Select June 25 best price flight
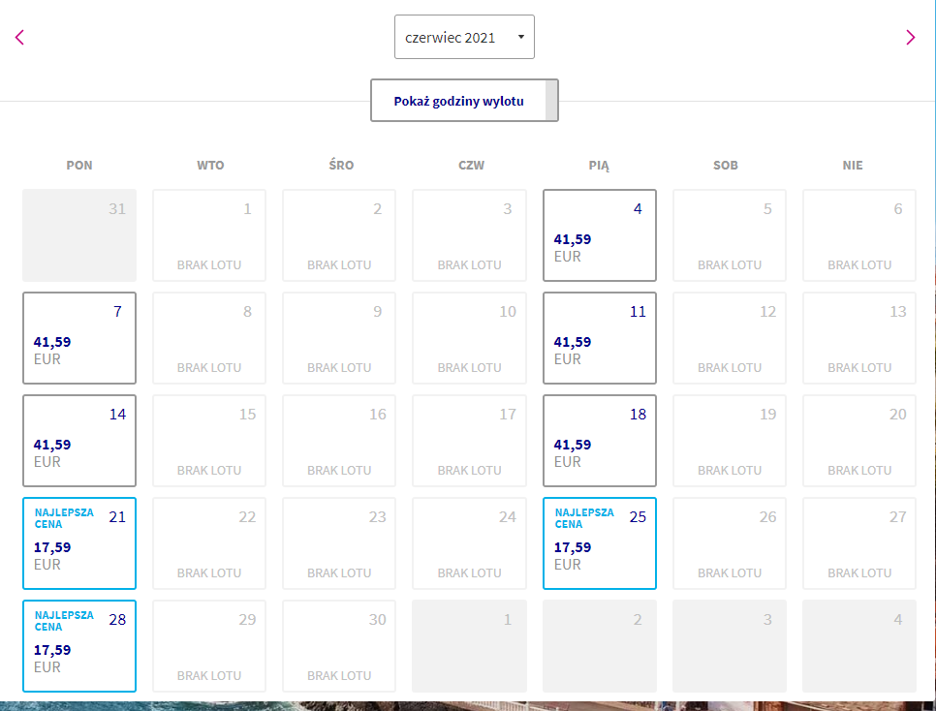936x711 pixels. coord(600,543)
